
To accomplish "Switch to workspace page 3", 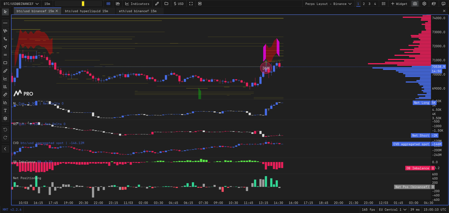I will tap(369, 4).
